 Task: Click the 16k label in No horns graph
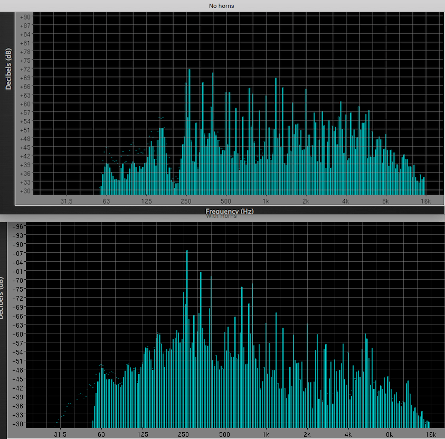425,202
